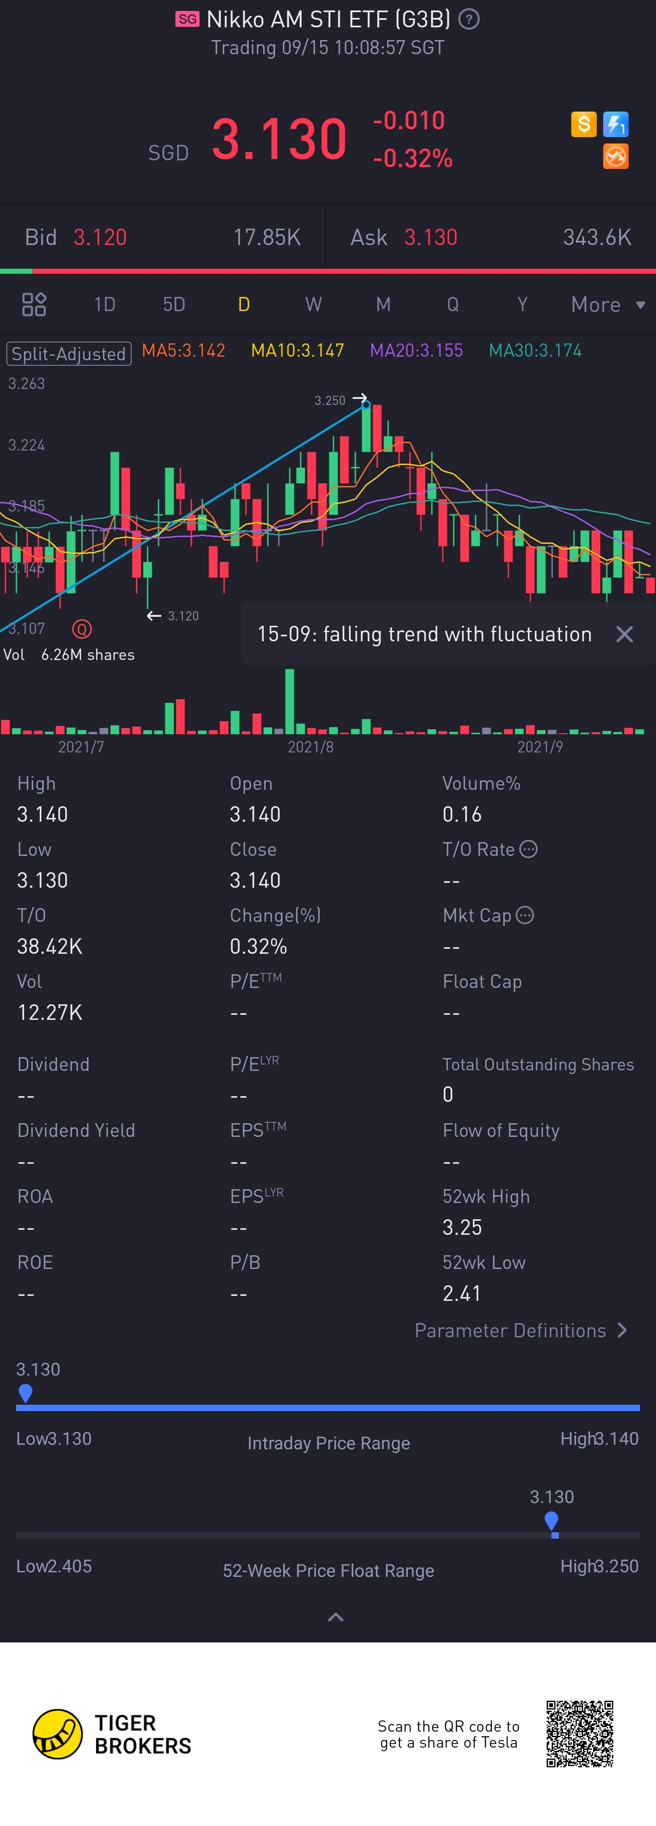Select the W weekly chart tab
The height and width of the screenshot is (1826, 656).
point(313,305)
